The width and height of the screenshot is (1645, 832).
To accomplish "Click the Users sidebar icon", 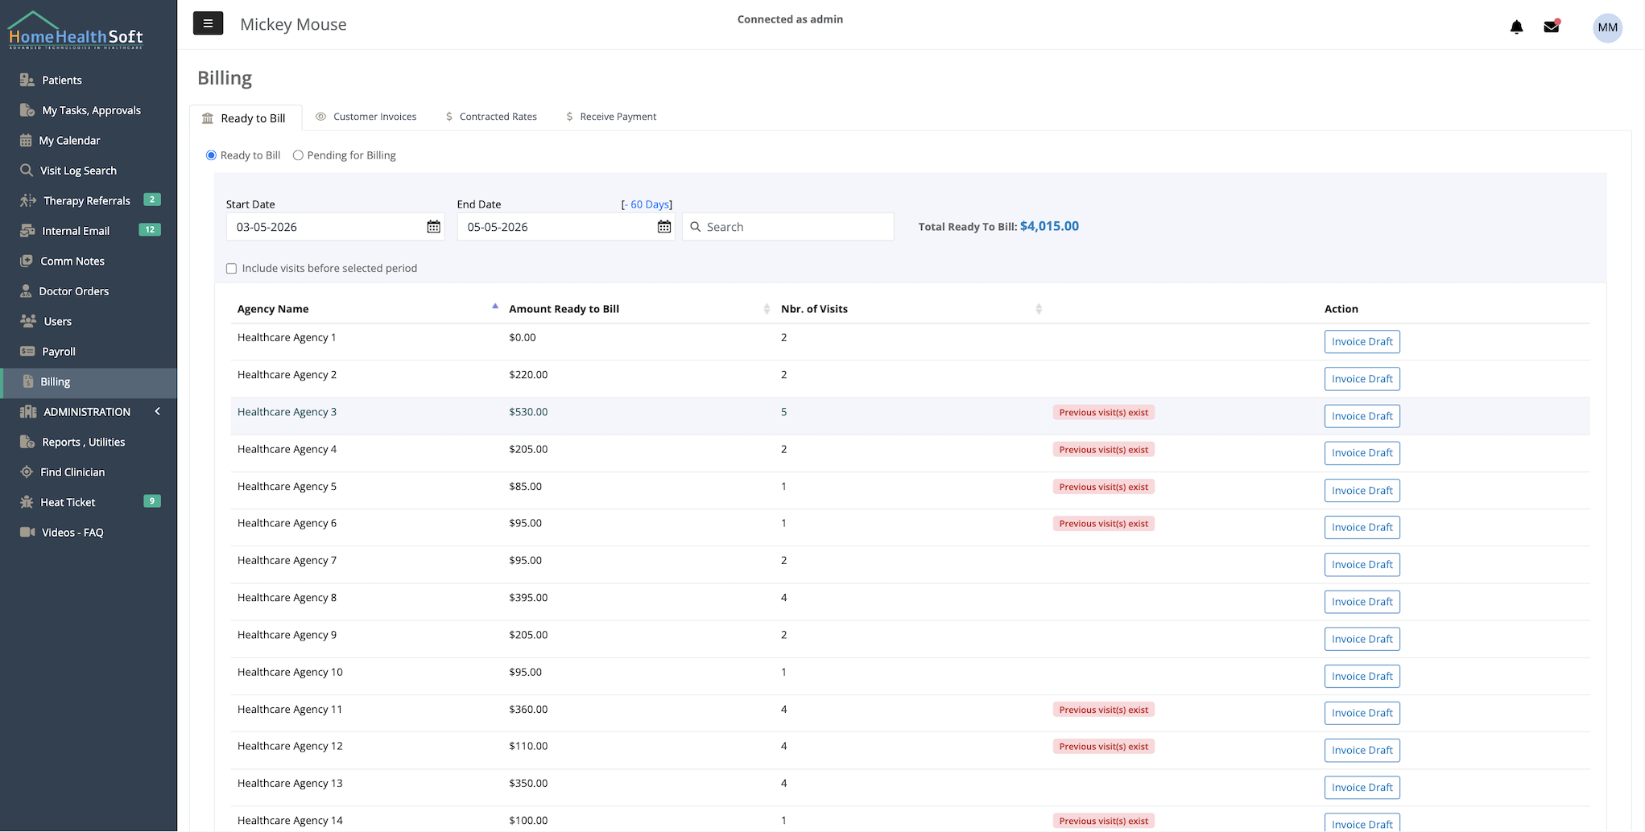I will coord(28,321).
